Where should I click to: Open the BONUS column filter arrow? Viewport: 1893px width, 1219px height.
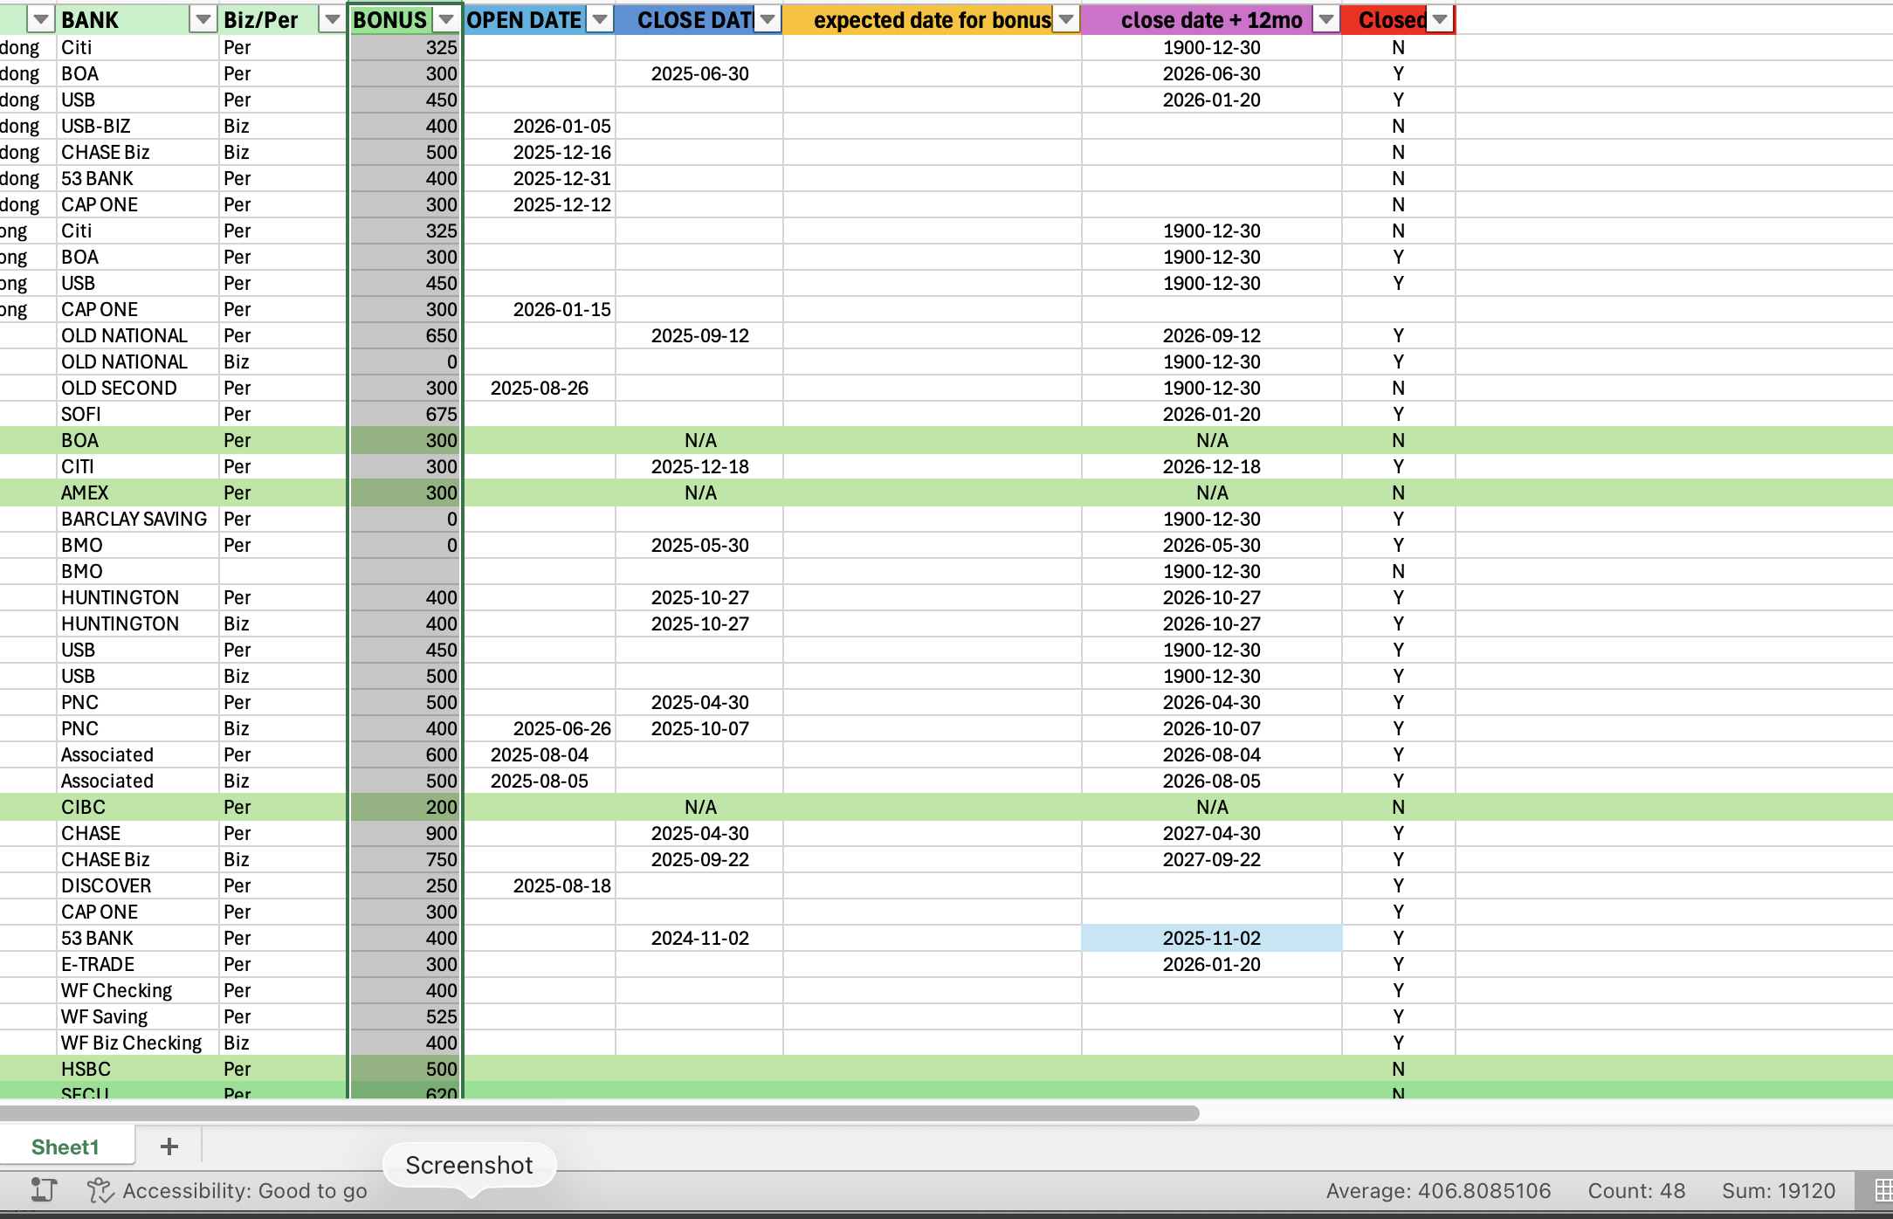[x=446, y=19]
